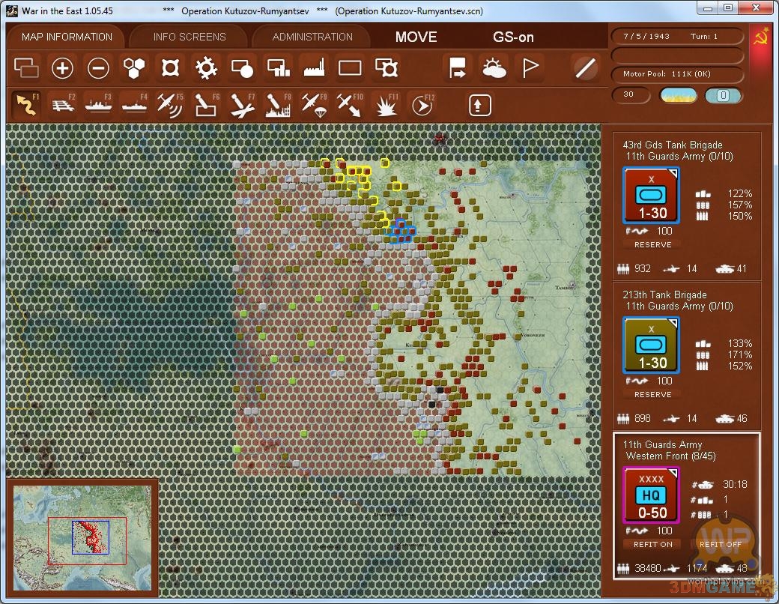Toggle the factory locations map icon
The image size is (779, 604).
(314, 68)
